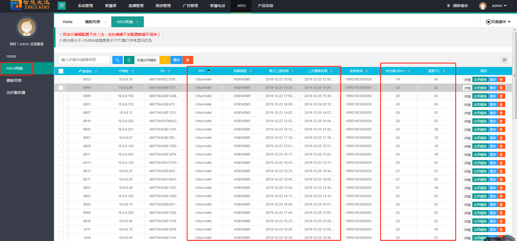
Task: Click the 清除缓存 trash icon in header
Action: [x=449, y=6]
